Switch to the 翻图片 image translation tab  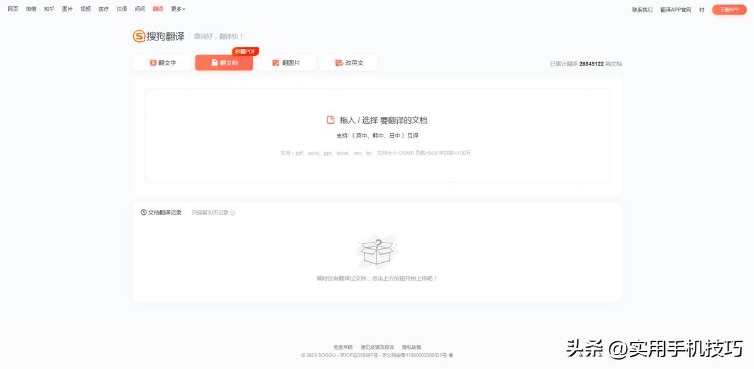click(286, 63)
